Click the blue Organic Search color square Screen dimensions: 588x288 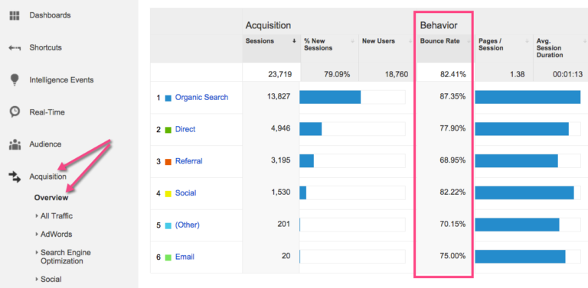pyautogui.click(x=168, y=98)
